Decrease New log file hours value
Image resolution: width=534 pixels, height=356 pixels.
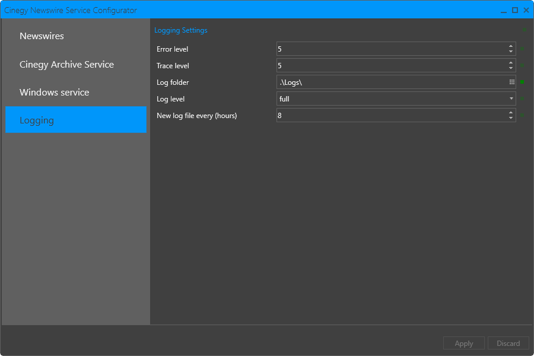click(x=510, y=118)
